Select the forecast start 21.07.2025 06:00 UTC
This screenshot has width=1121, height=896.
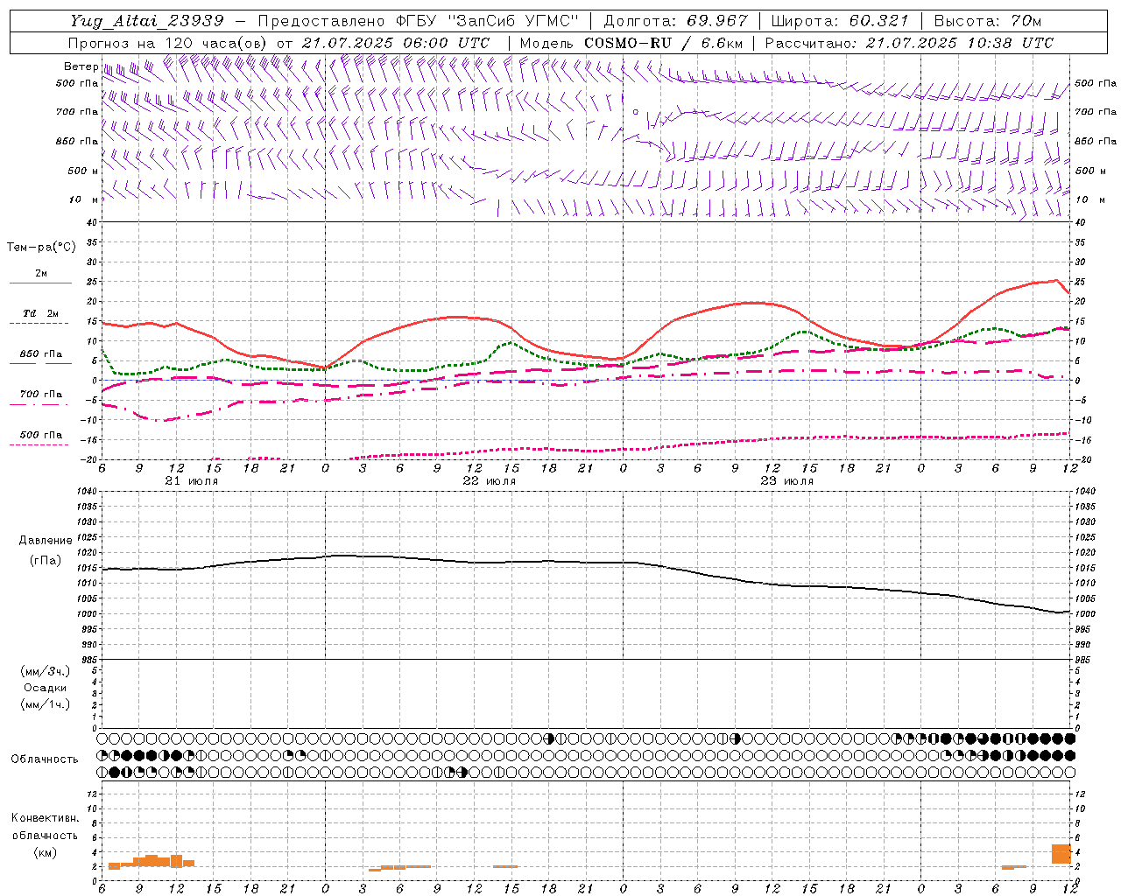click(396, 43)
